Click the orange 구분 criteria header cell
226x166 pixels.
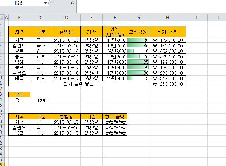coord(19,95)
